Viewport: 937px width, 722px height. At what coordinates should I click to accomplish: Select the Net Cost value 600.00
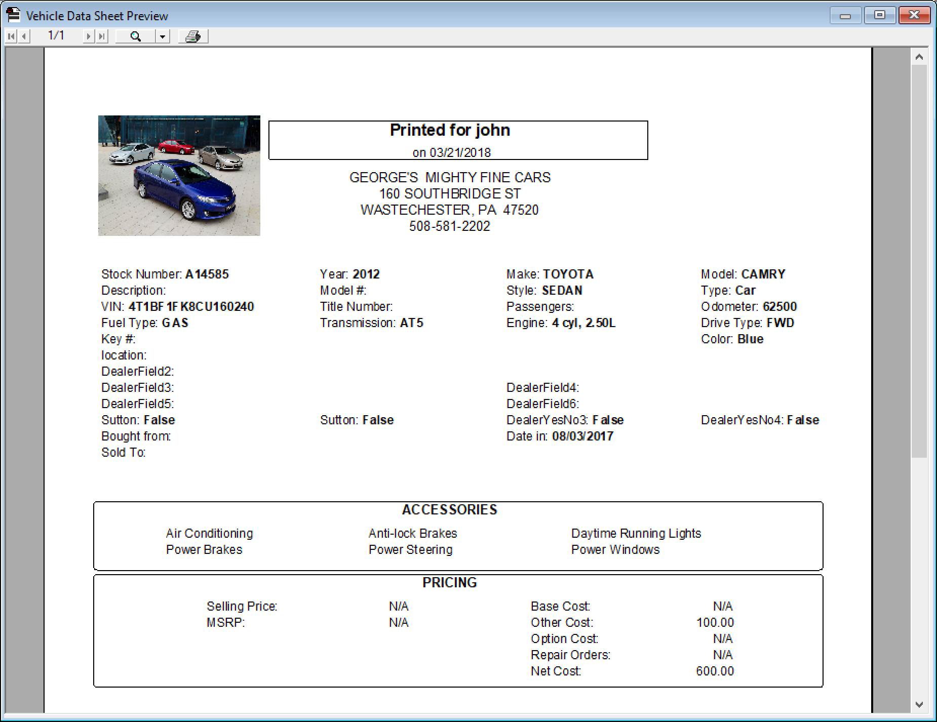(715, 671)
